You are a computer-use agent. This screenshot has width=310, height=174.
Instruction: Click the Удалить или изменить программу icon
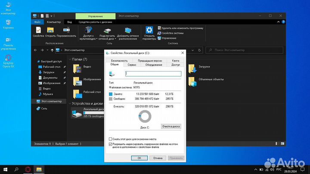160,28
